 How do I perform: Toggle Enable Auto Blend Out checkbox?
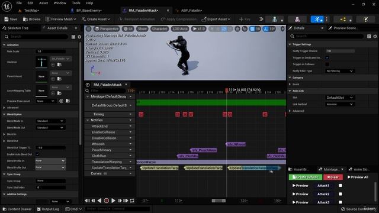click(x=37, y=154)
